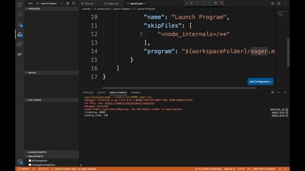Open the Search view in the activity bar

20,14
